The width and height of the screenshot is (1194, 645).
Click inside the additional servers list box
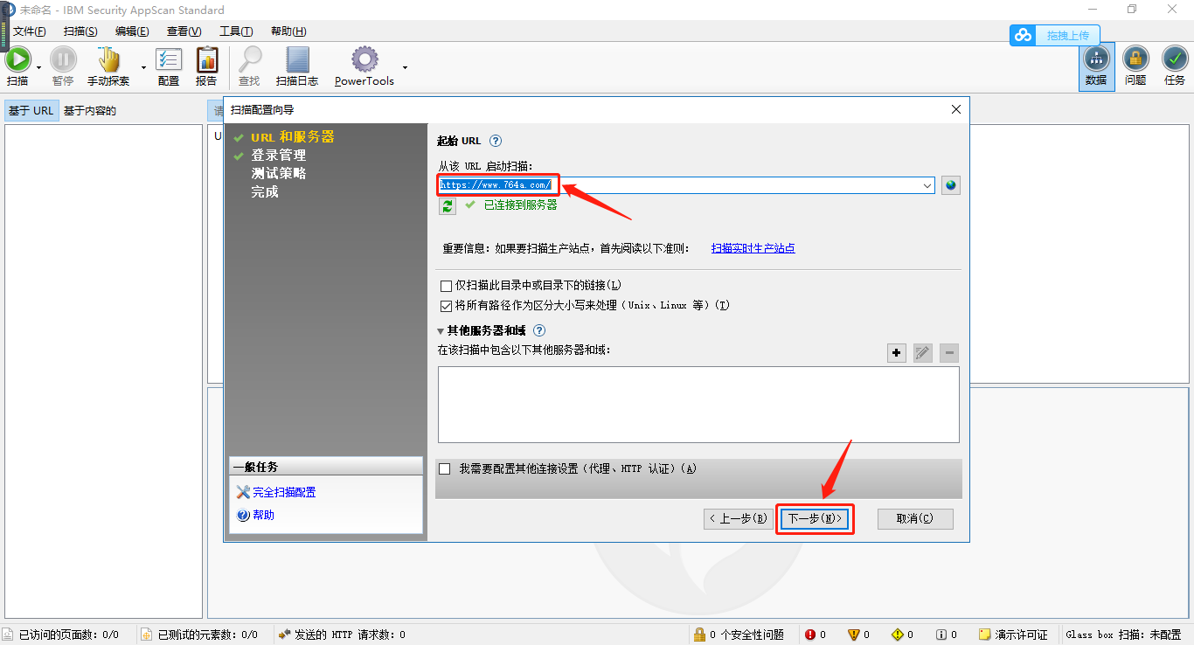pyautogui.click(x=698, y=405)
